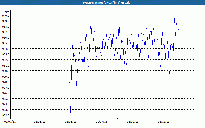Select the 933,0 y-axis value
Image resolution: width=205 pixels, height=128 pixels.
click(6, 54)
